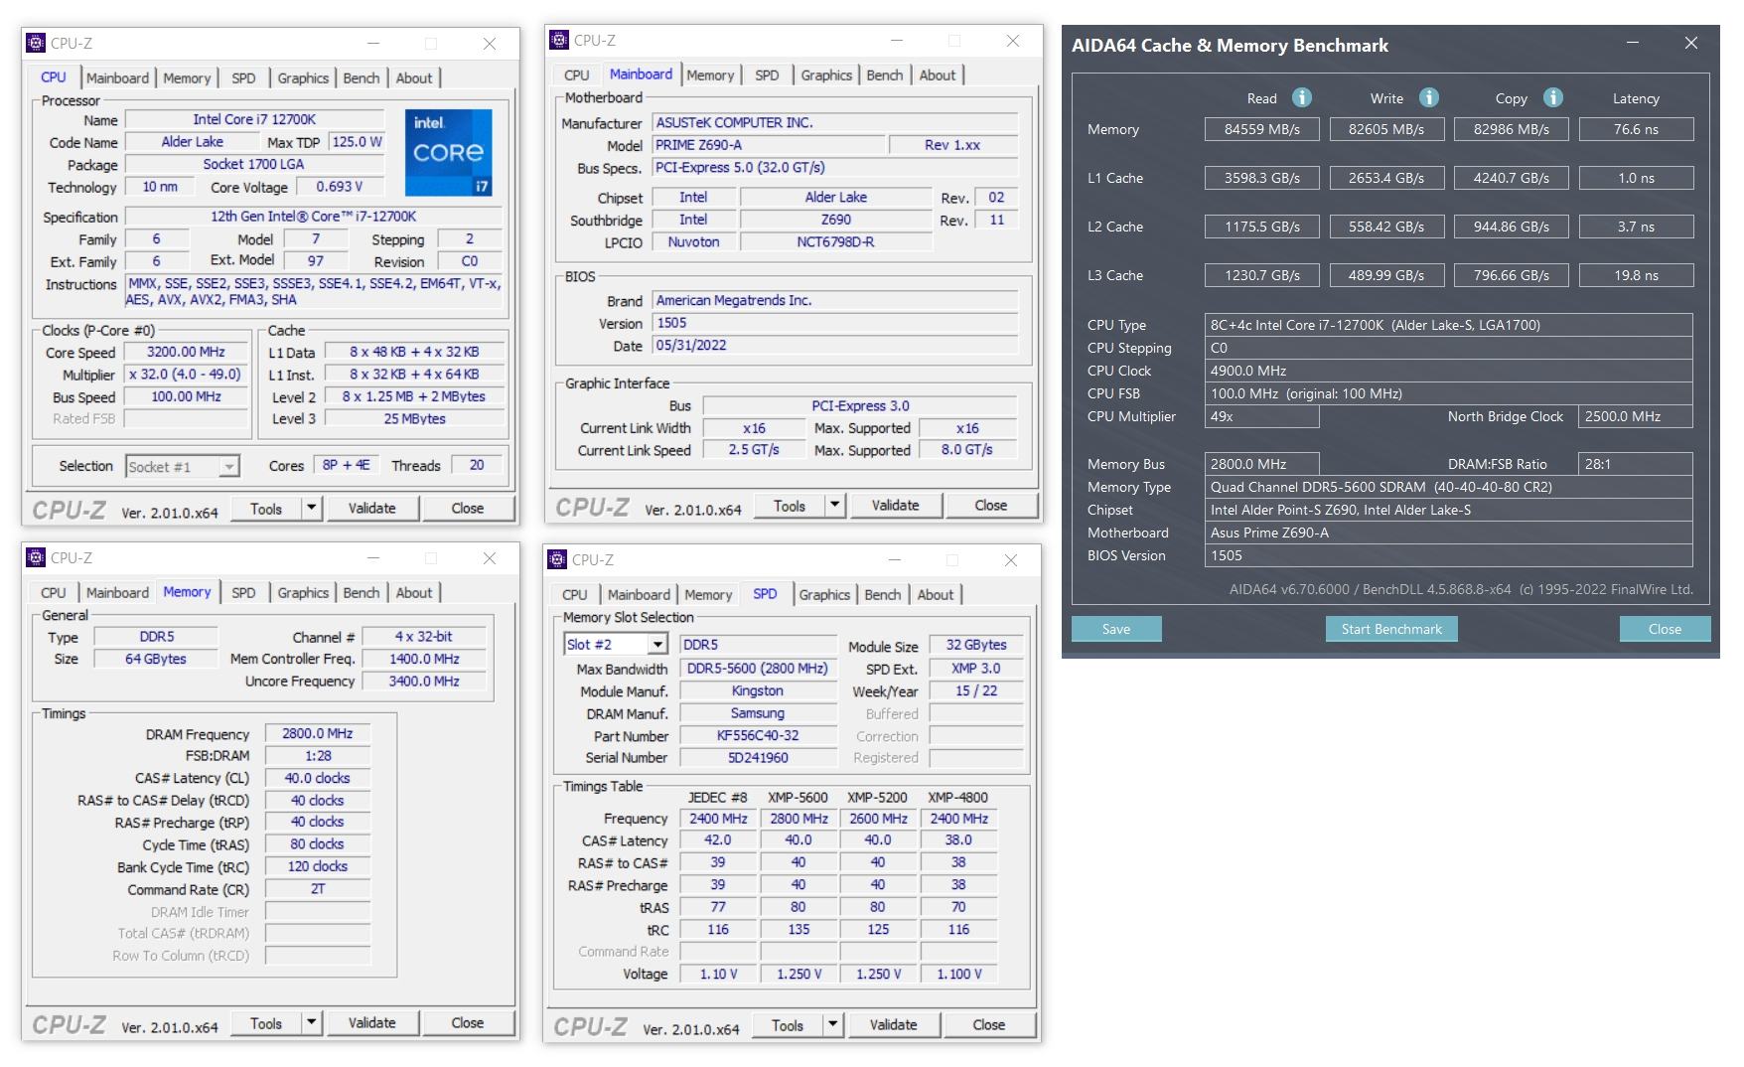
Task: Click the Core Voltage 0.693 V value
Action: click(339, 187)
